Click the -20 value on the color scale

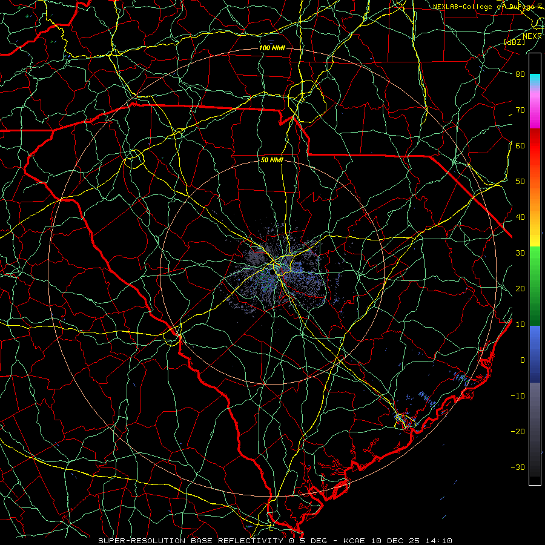coord(518,431)
